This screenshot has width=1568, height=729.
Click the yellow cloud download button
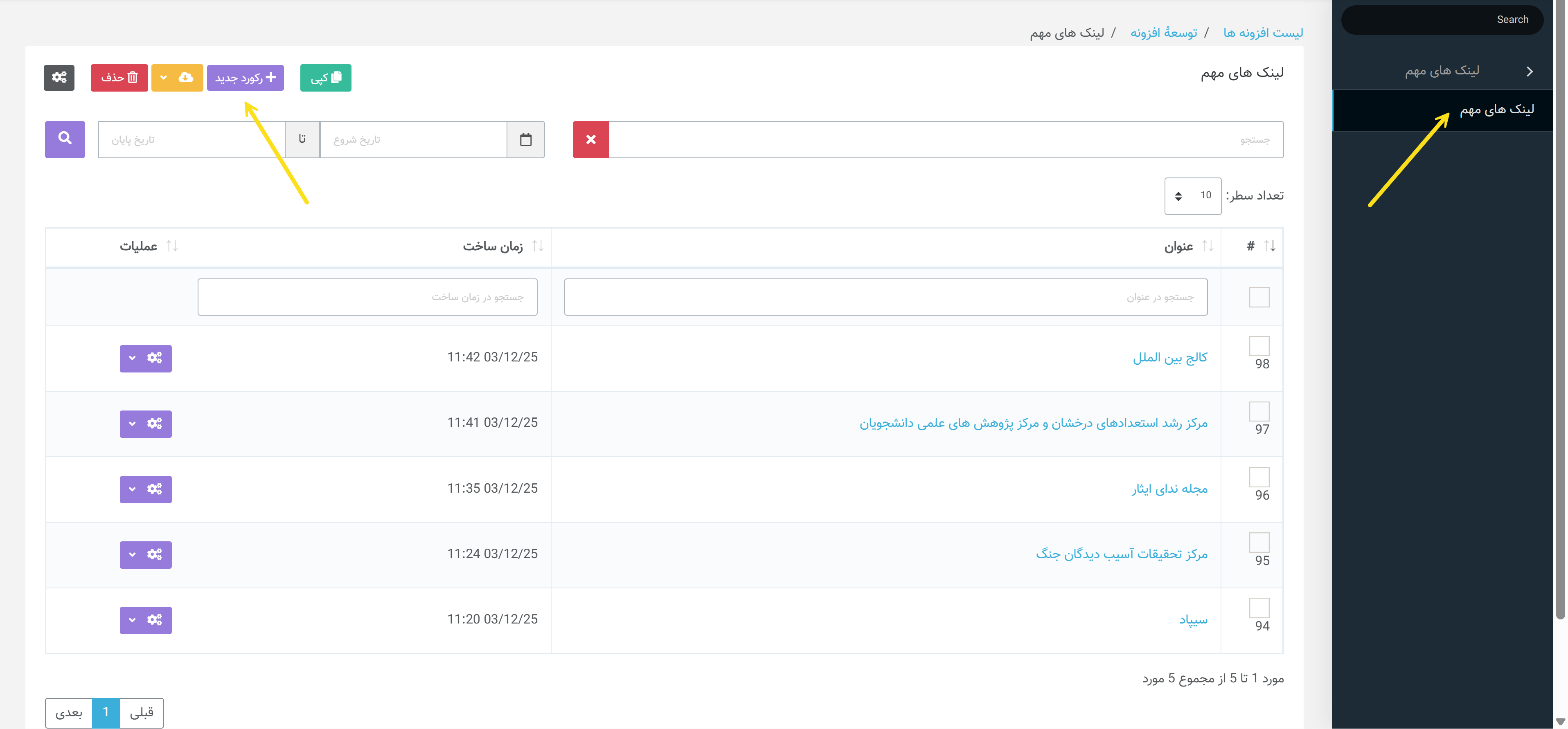point(177,77)
